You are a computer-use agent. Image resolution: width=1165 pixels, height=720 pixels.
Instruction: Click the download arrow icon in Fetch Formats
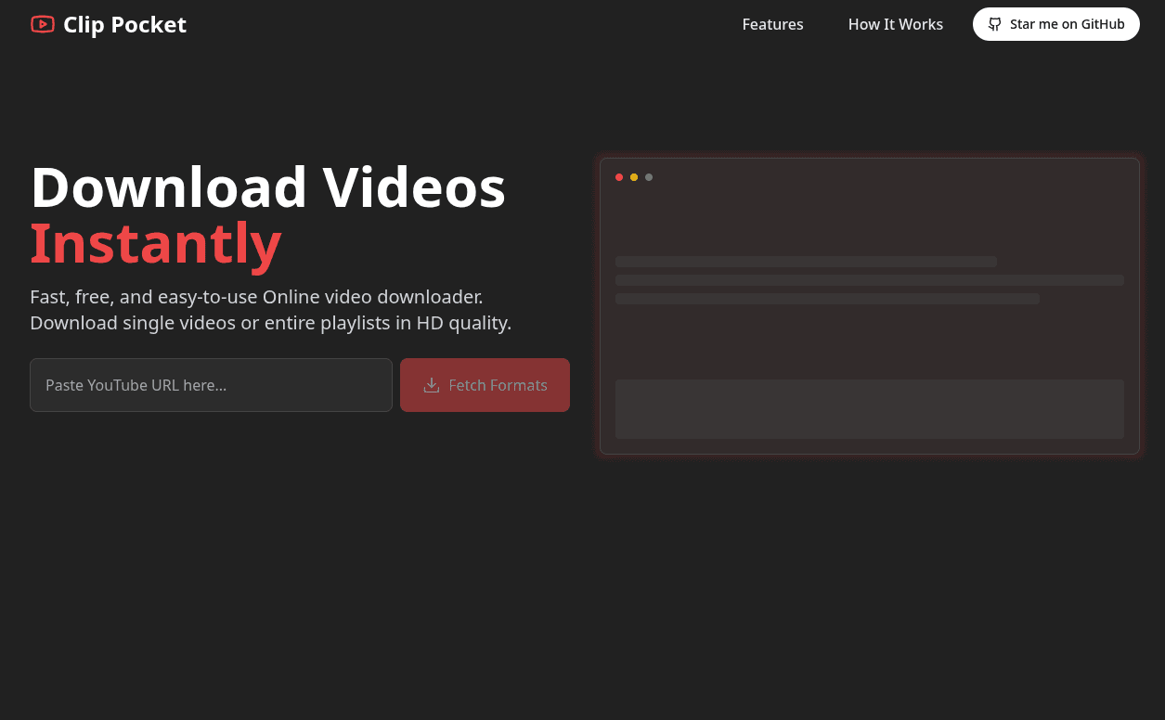(431, 385)
